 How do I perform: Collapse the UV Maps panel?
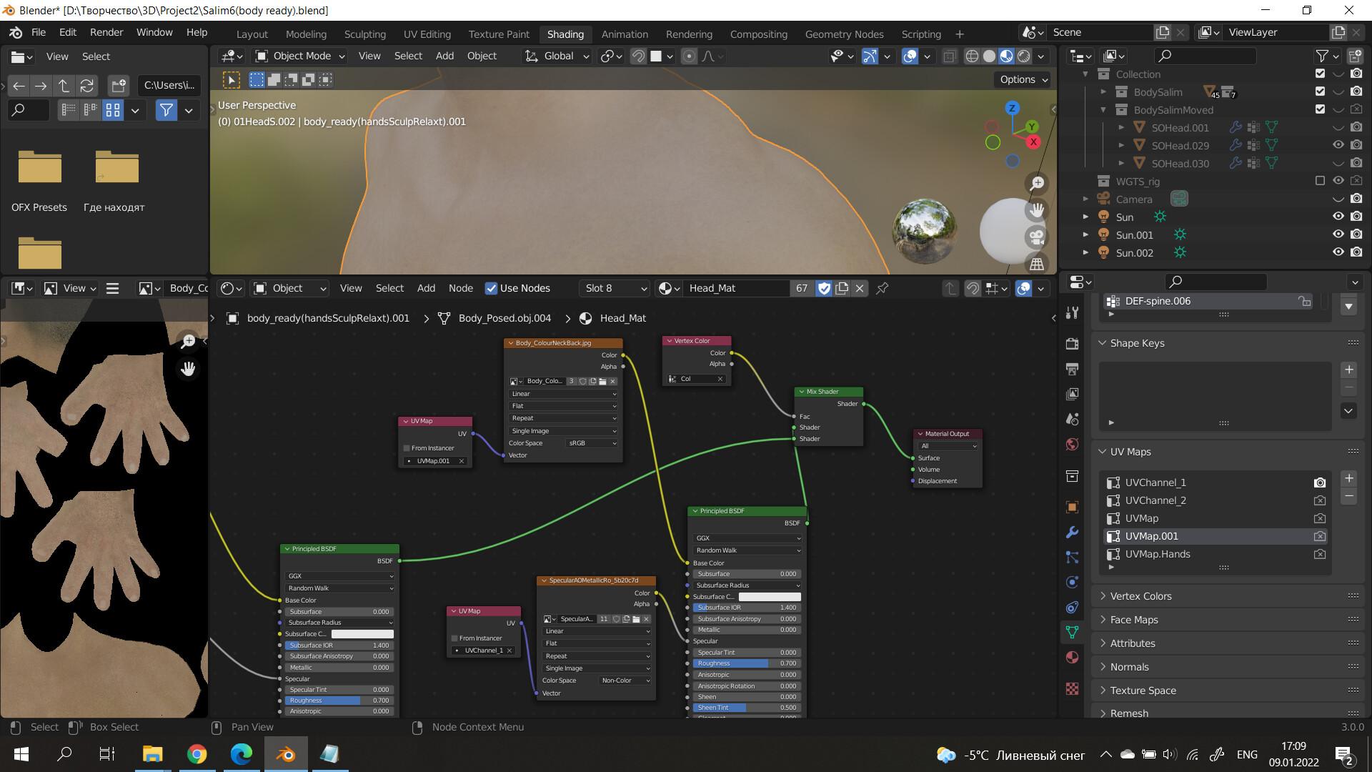(x=1130, y=452)
